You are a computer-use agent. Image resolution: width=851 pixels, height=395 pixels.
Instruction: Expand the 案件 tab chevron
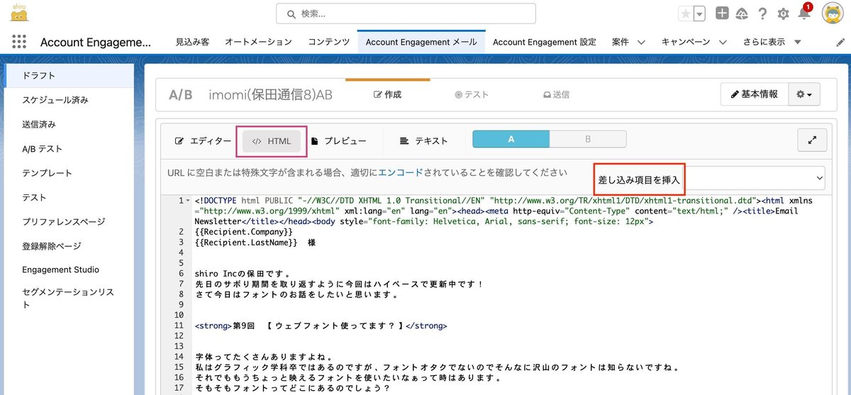tap(641, 42)
